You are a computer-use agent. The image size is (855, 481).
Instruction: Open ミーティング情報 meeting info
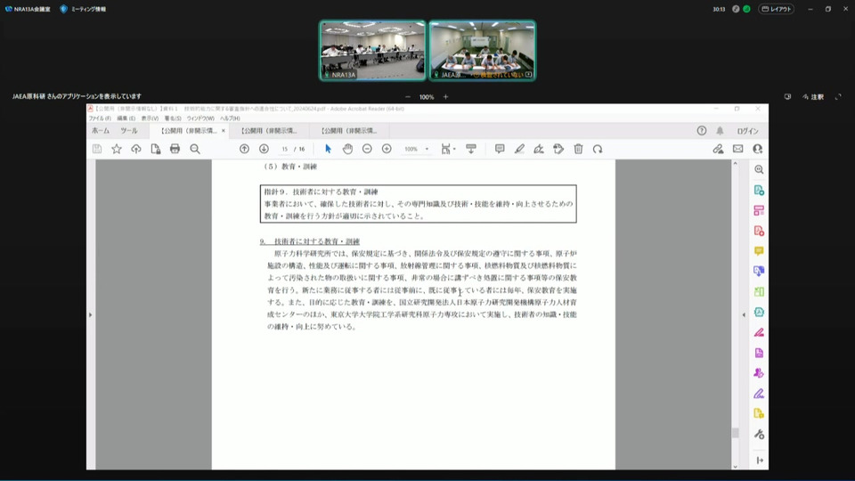83,9
